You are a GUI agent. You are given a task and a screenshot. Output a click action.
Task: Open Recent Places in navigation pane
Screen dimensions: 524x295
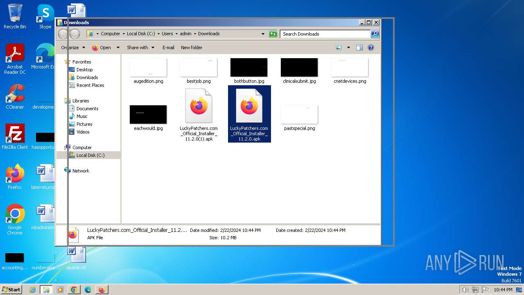click(x=90, y=85)
